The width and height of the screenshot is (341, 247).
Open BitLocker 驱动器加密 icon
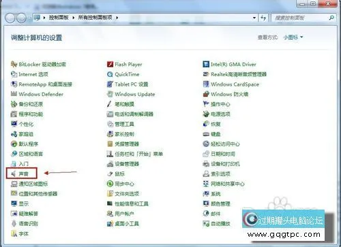(14, 65)
